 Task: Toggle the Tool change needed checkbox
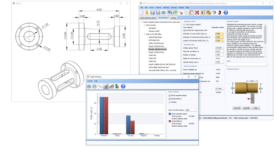tap(184, 25)
